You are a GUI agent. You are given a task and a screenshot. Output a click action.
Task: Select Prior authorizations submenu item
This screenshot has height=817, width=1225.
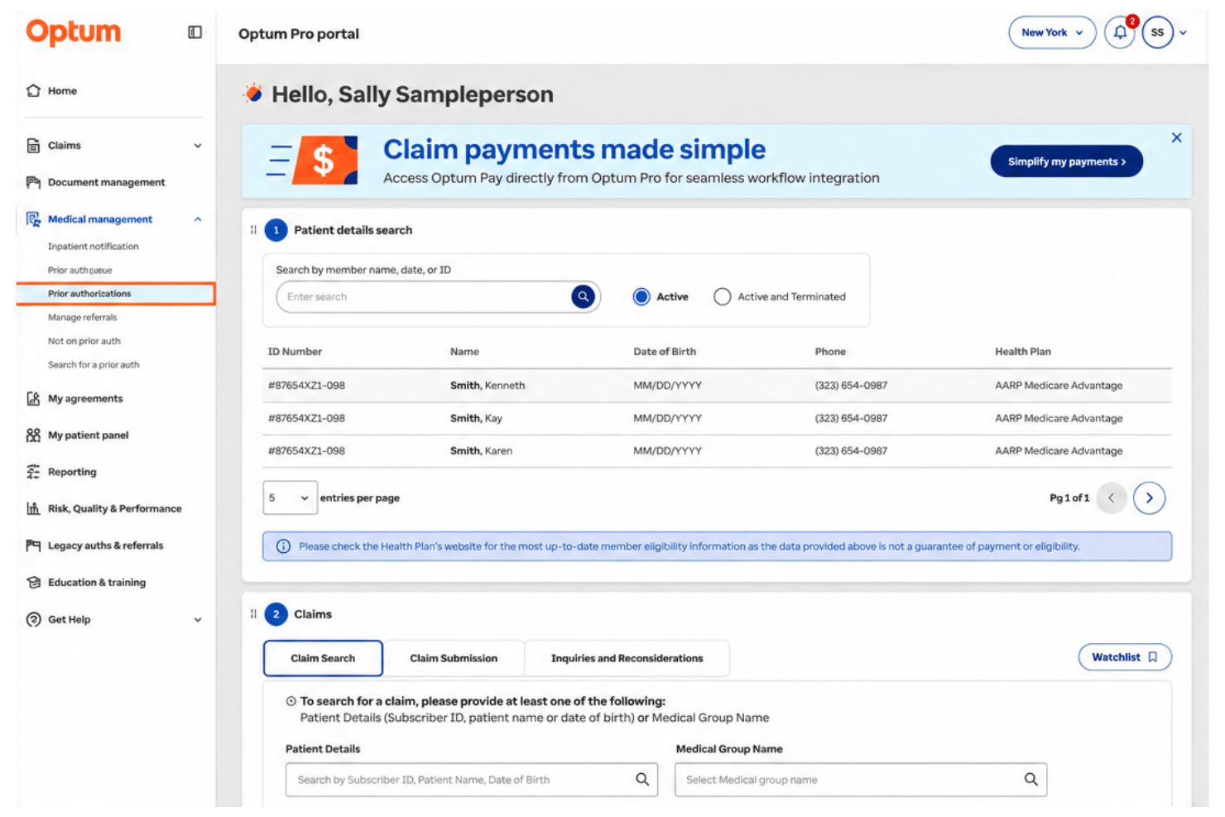tap(116, 294)
